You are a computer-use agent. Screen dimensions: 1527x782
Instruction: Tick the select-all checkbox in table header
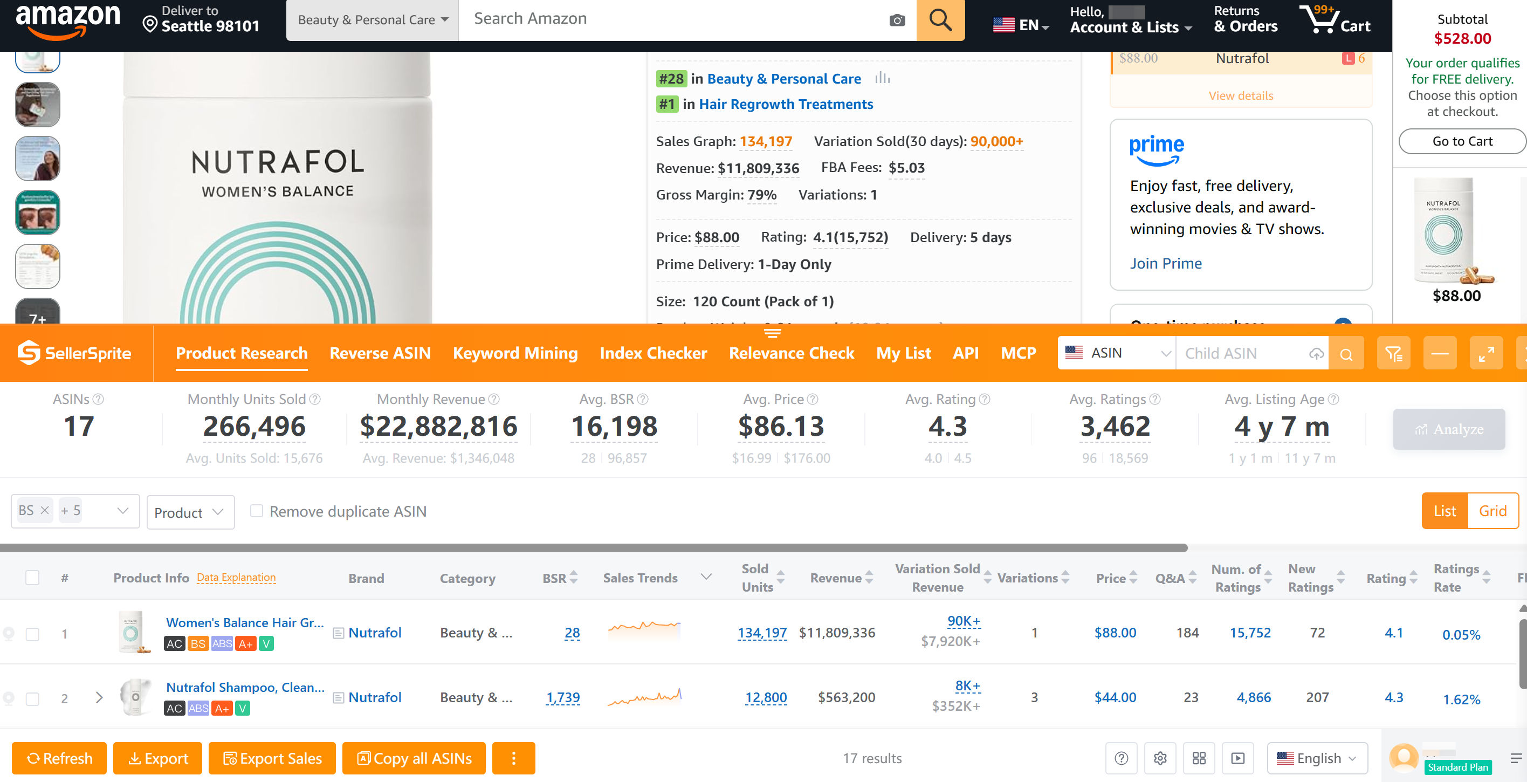(32, 578)
